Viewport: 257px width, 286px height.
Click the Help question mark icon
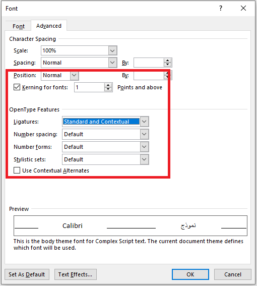click(x=221, y=8)
